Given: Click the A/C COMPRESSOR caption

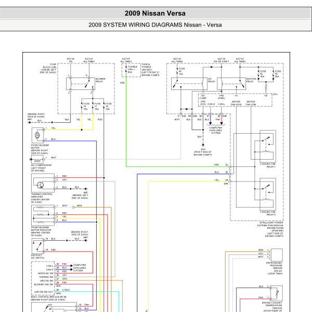Looking at the screenshot, I should pyautogui.click(x=41, y=168).
